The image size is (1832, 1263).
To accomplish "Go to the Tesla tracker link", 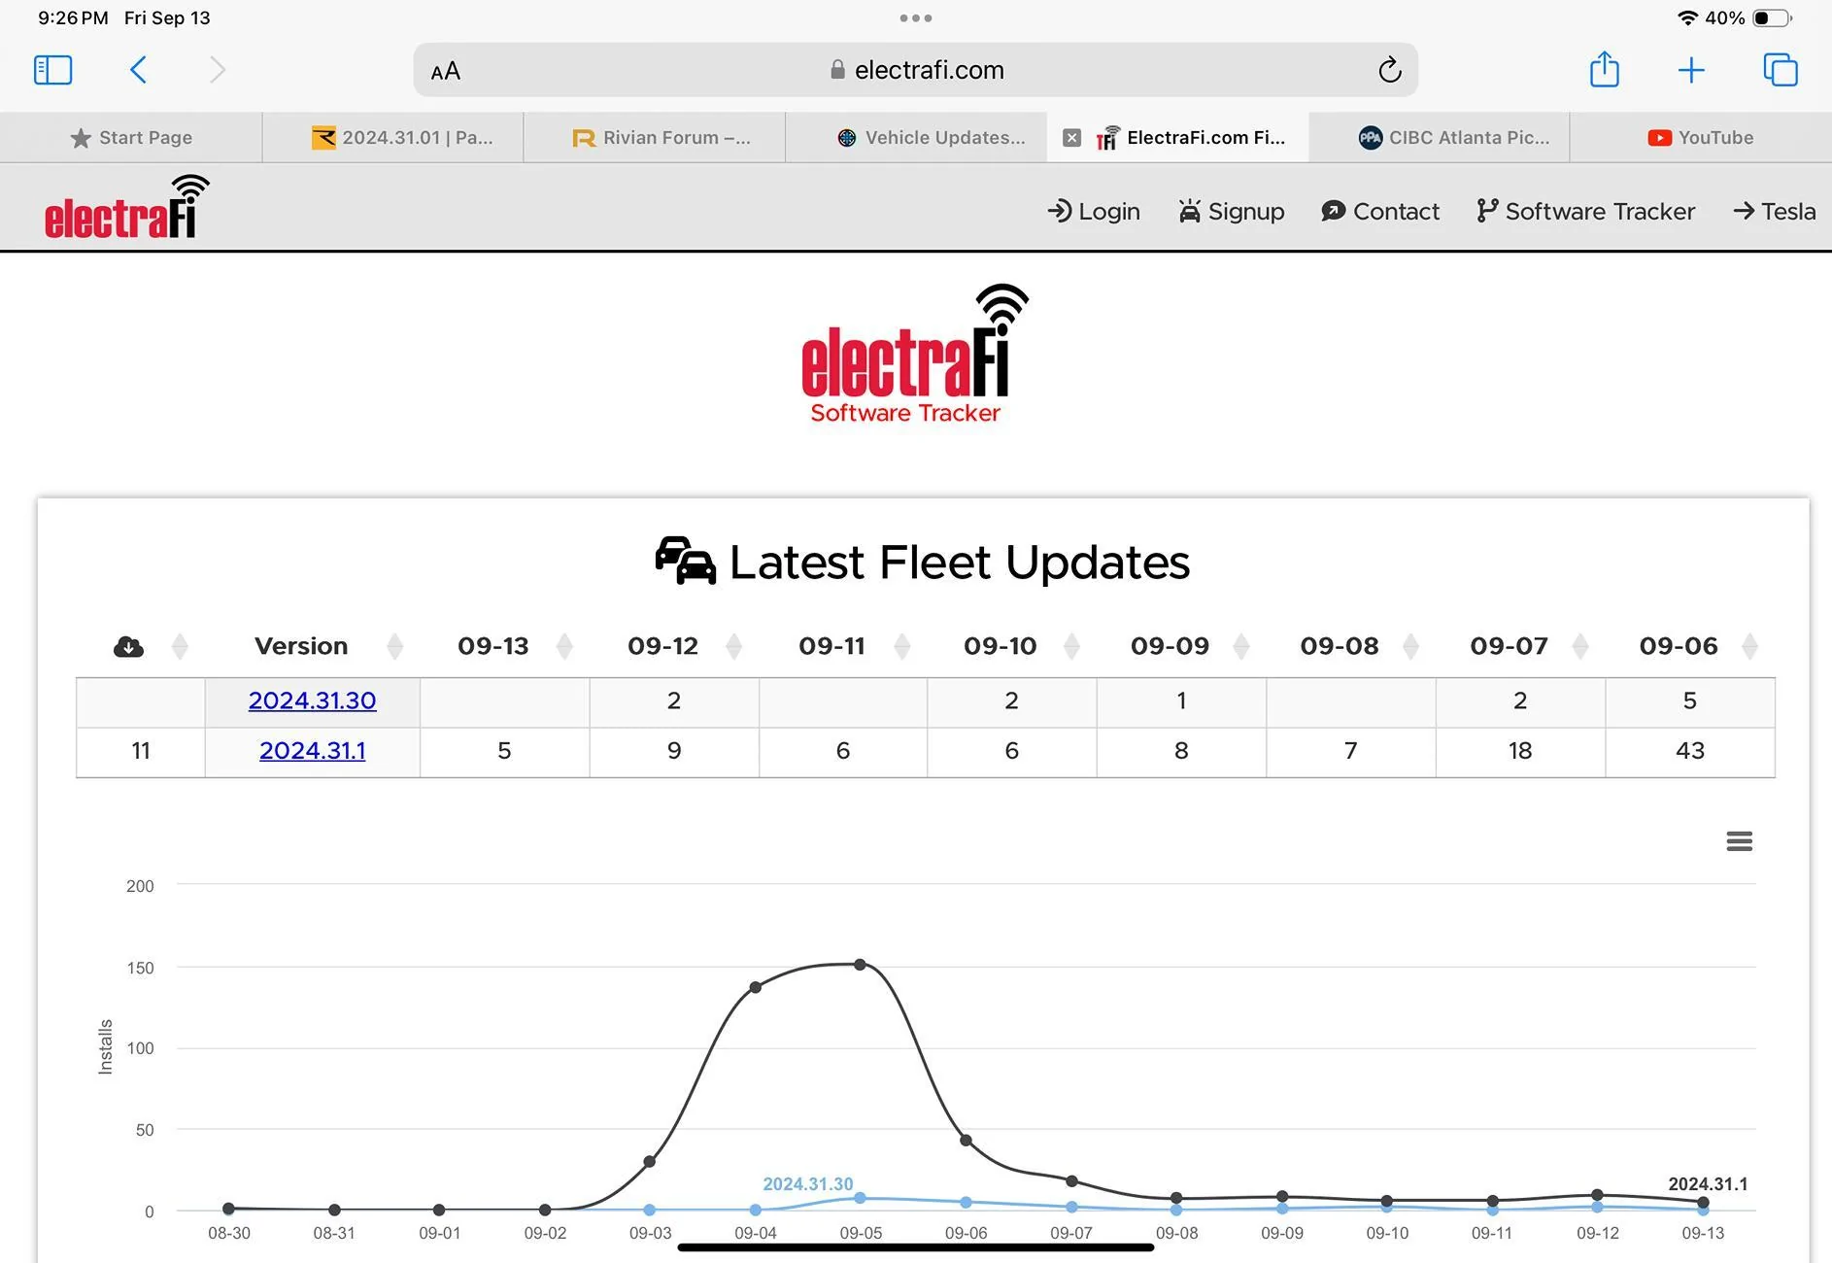I will (1775, 211).
